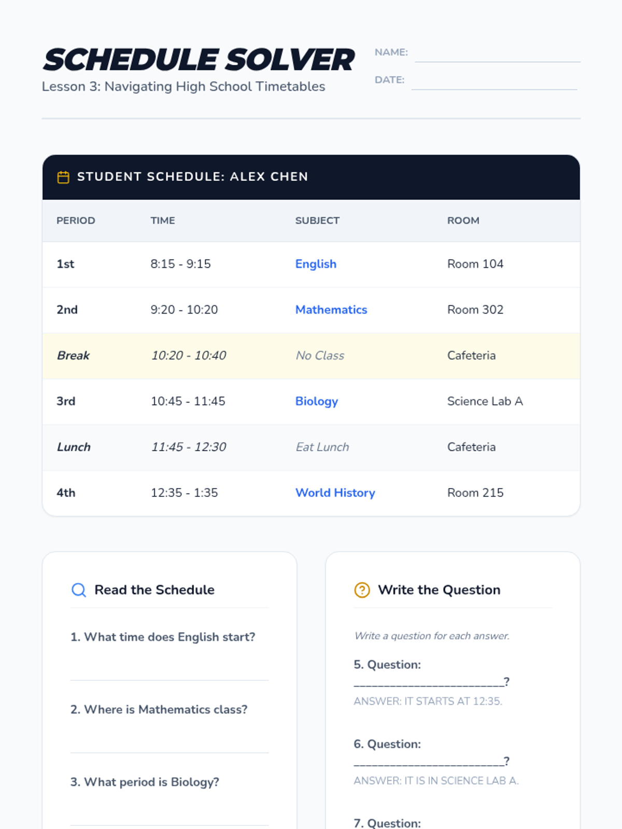This screenshot has width=622, height=829.
Task: Open the English subject link
Action: (x=316, y=264)
